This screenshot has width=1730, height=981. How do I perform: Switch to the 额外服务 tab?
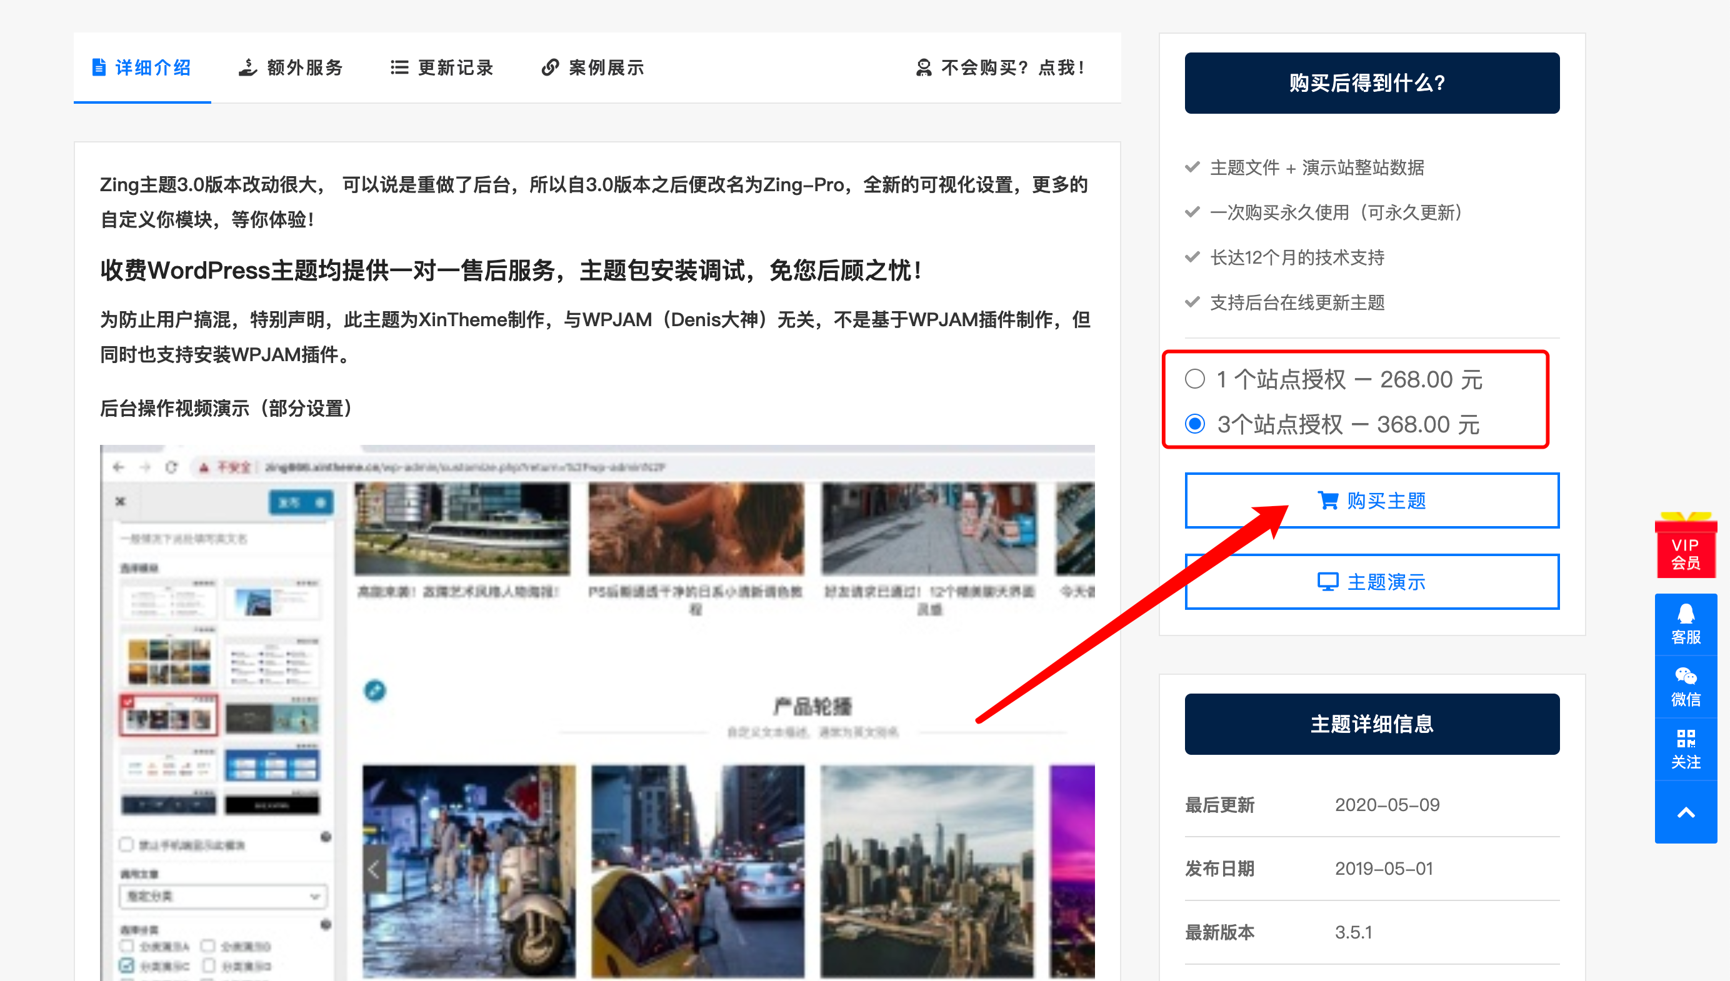coord(291,67)
